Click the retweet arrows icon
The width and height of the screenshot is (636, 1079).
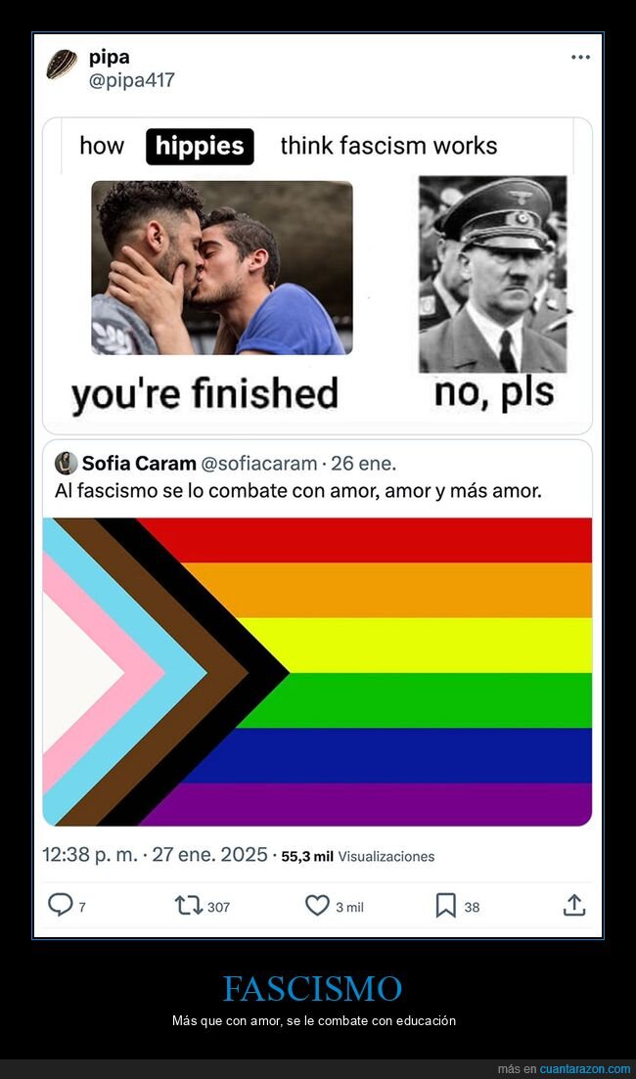tap(189, 905)
